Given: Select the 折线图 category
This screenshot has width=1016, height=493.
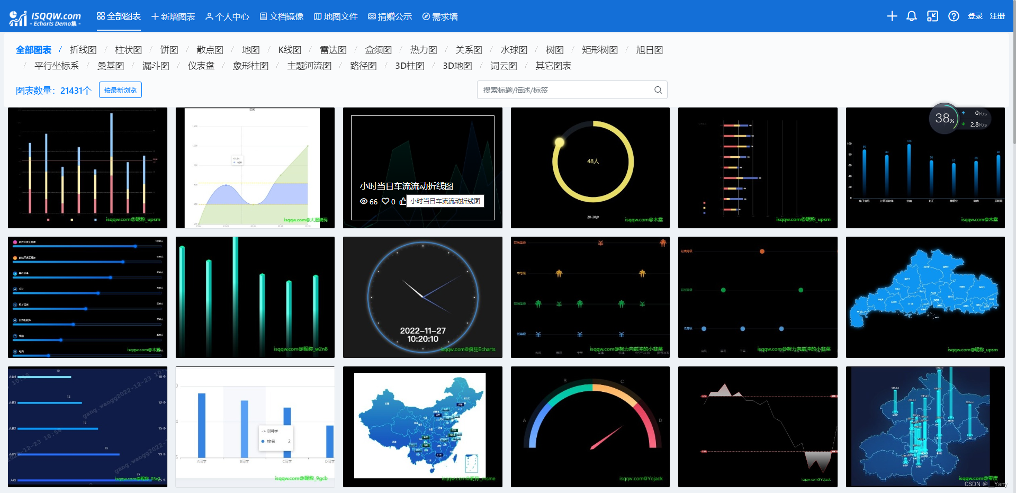Looking at the screenshot, I should click(x=83, y=50).
